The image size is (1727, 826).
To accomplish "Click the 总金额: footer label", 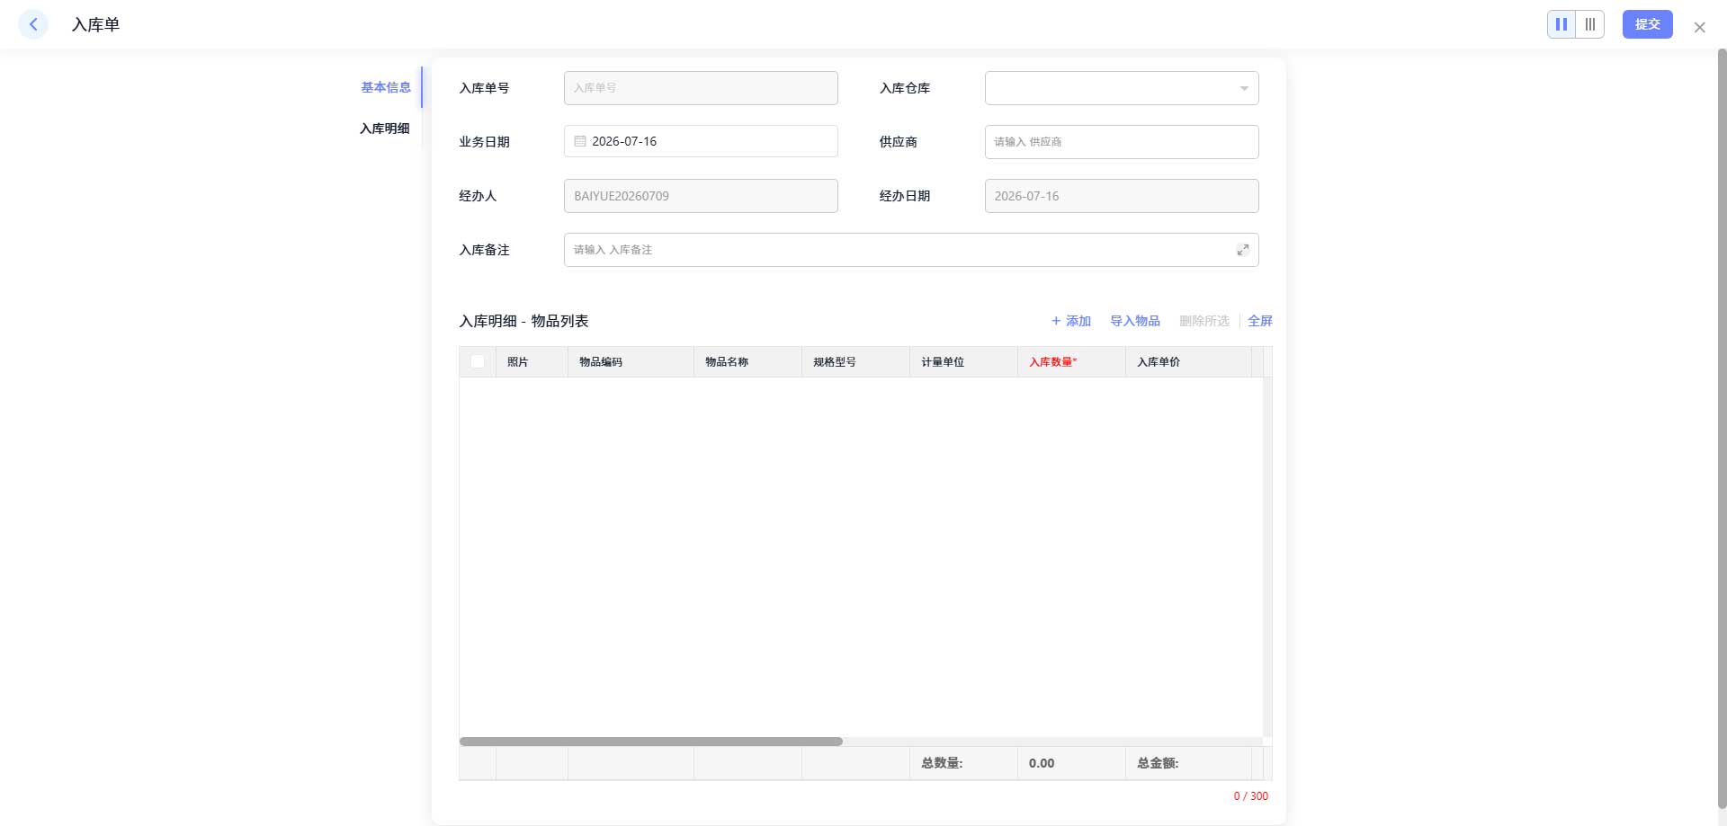I will click(x=1158, y=763).
